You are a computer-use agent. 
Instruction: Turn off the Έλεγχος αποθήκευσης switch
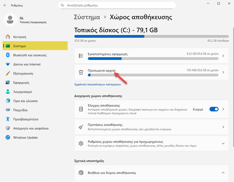(214, 109)
